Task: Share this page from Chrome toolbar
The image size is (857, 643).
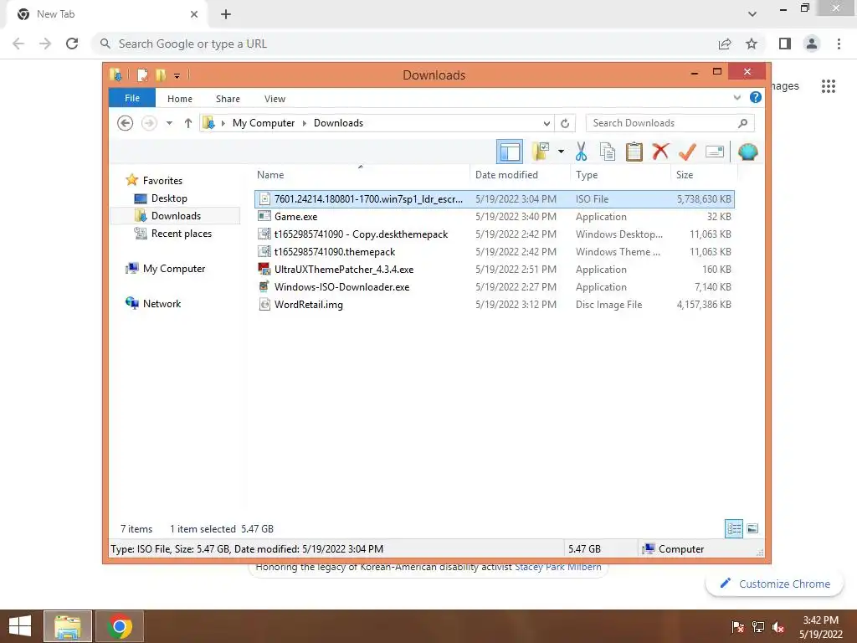Action: coord(725,44)
